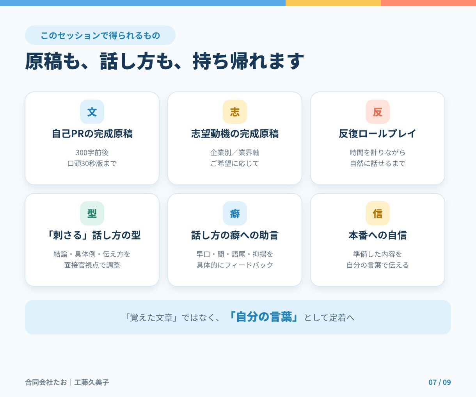Screen dimensions: 476x397
Task: Click the text 面接官視点で調整
Action: (92, 265)
